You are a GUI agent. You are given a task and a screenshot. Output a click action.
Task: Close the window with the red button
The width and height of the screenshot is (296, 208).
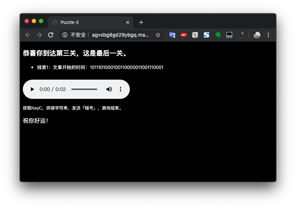point(27,21)
